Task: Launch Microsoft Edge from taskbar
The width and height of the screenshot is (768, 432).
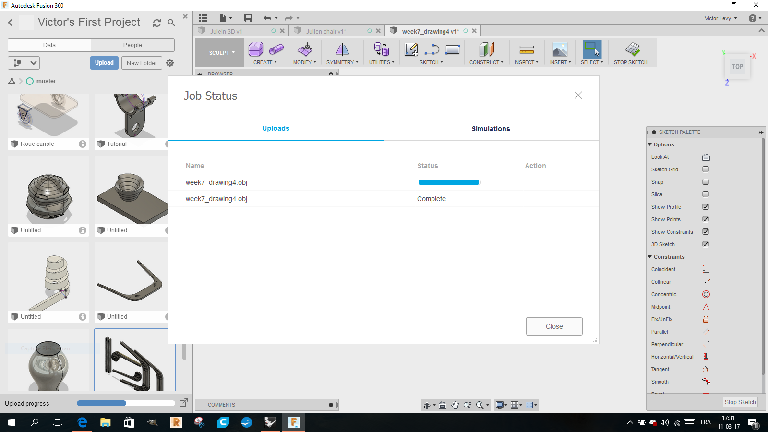Action: click(x=82, y=422)
